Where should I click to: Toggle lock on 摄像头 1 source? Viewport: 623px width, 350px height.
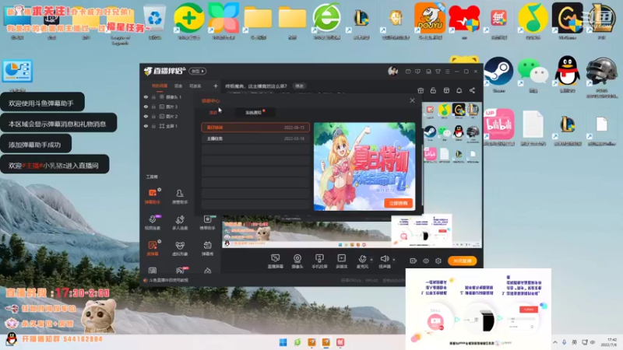click(x=153, y=96)
